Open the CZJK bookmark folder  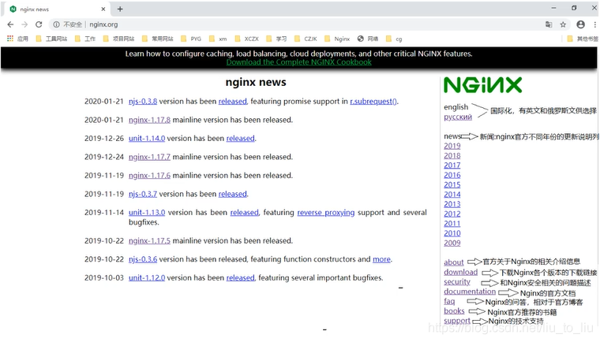point(306,39)
